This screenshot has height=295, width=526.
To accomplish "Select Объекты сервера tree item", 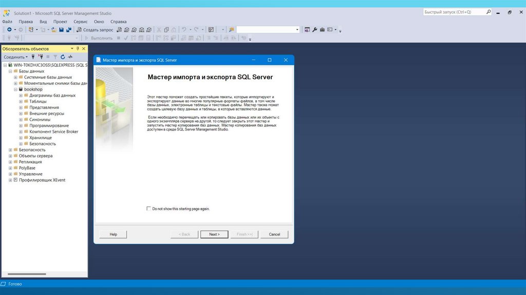I will (x=35, y=156).
